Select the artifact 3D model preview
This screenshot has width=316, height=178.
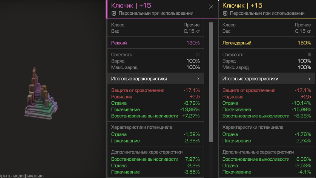click(x=41, y=94)
